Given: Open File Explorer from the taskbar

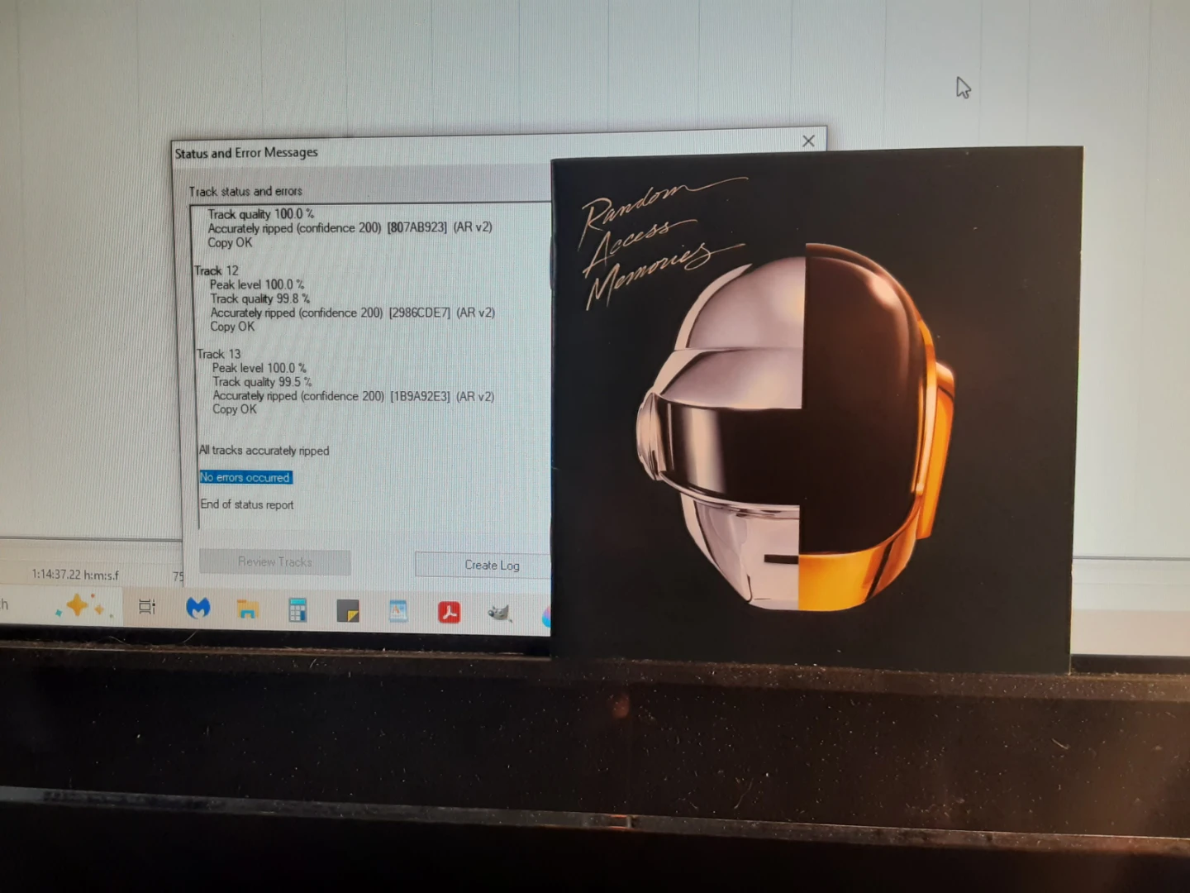Looking at the screenshot, I should pos(247,609).
